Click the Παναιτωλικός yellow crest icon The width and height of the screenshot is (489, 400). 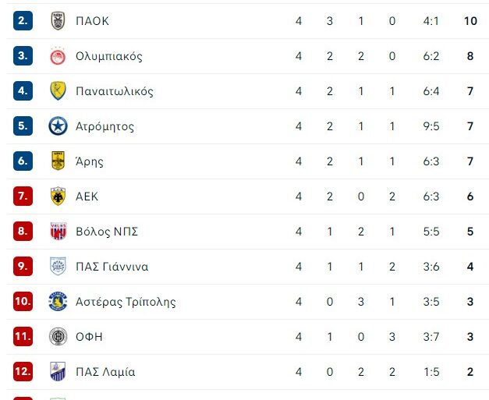click(x=58, y=91)
